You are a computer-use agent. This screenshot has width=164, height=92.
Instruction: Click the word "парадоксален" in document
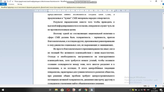71,22
